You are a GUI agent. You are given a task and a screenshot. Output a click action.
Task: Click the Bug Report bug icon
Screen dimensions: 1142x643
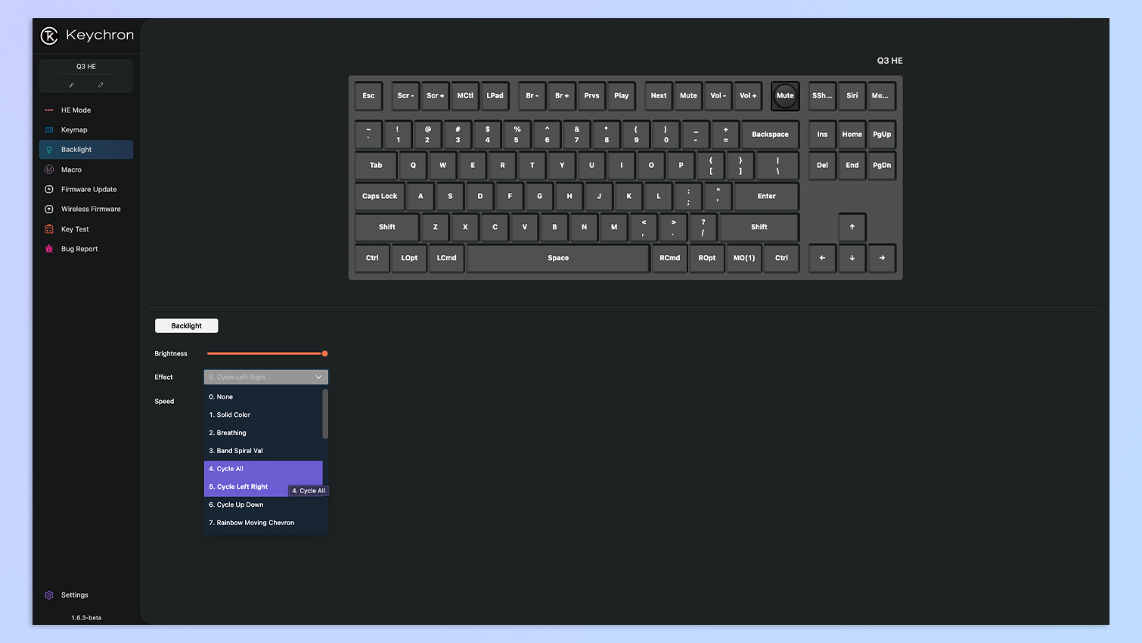click(x=49, y=249)
